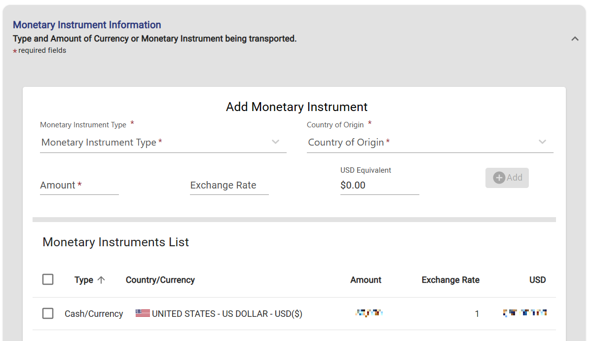
Task: Sort by USD column header
Action: 537,280
